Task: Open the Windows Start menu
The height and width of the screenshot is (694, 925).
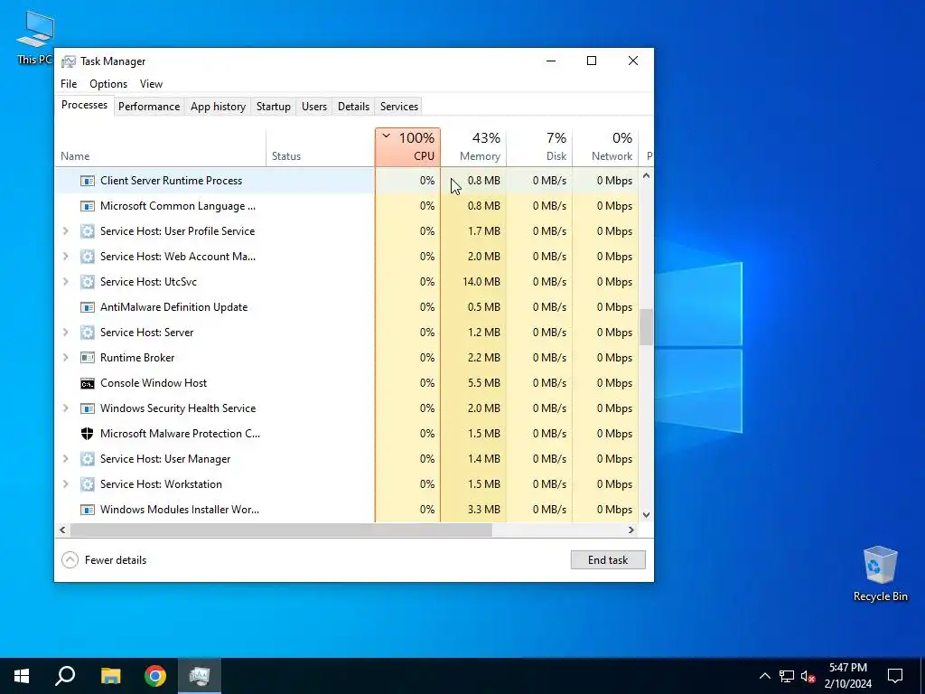Action: tap(22, 676)
